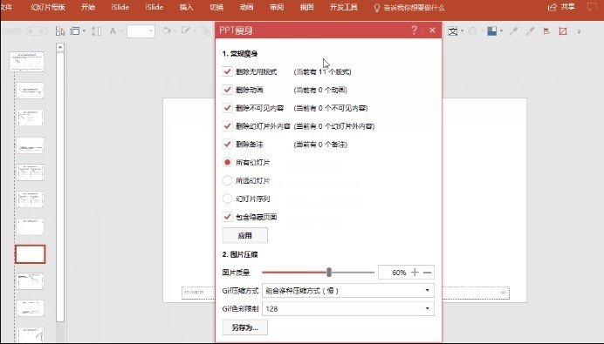
Task: Click the comments speech bubble icon
Action: pyautogui.click(x=592, y=7)
